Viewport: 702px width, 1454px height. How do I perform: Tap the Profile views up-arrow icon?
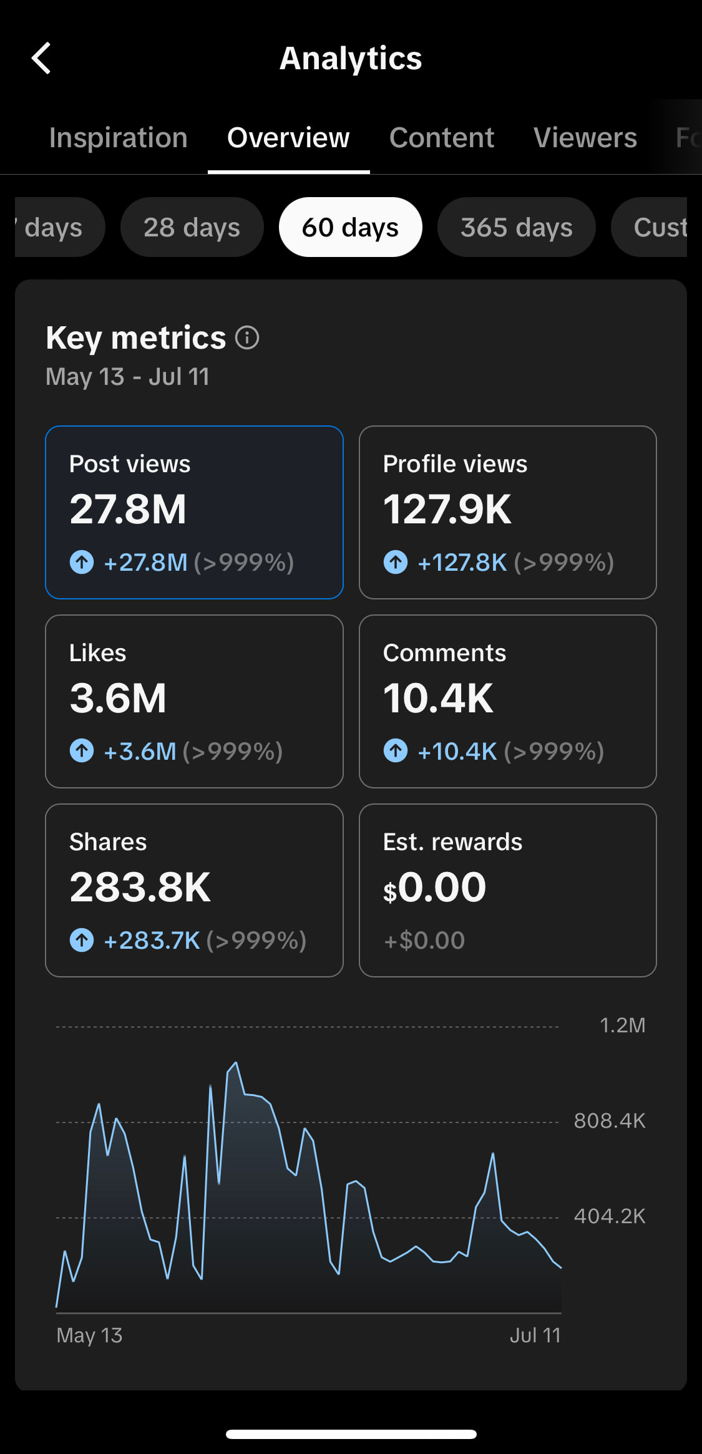[396, 562]
